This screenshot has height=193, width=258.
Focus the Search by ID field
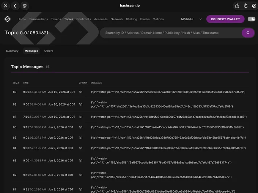(171, 33)
